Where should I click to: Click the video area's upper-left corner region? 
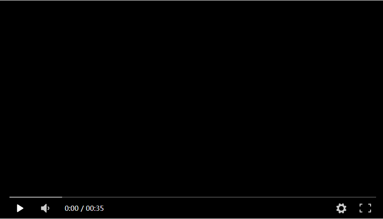click(x=15, y=12)
